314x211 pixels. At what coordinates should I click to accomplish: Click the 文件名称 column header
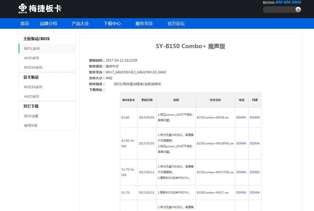215,100
